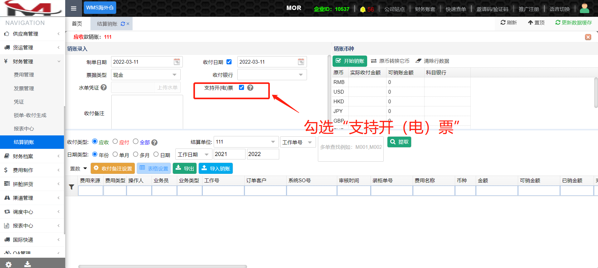Open the 收付银行 dropdown

(301, 75)
